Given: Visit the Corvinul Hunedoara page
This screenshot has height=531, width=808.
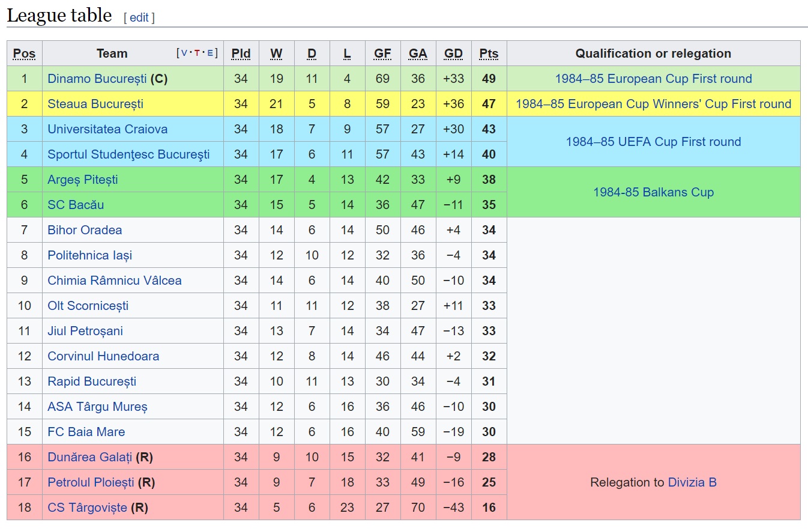Looking at the screenshot, I should point(103,356).
